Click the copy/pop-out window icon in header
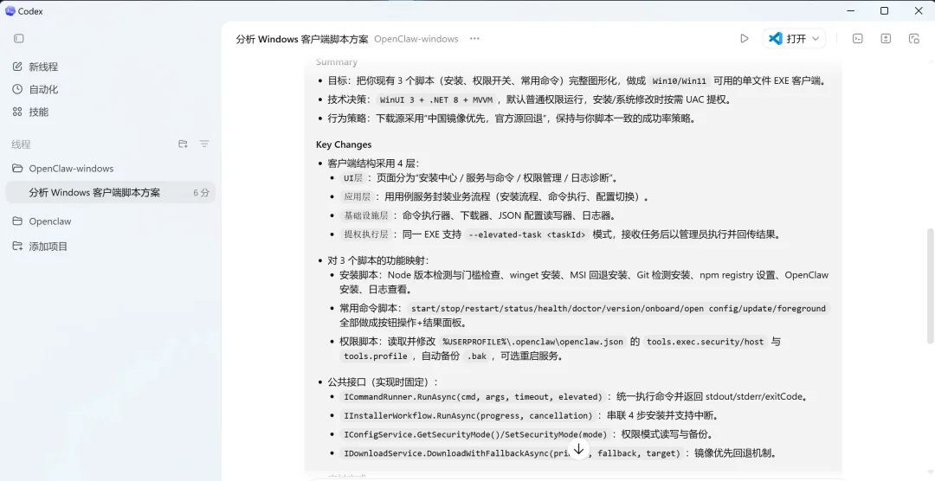The image size is (935, 481). click(x=913, y=39)
